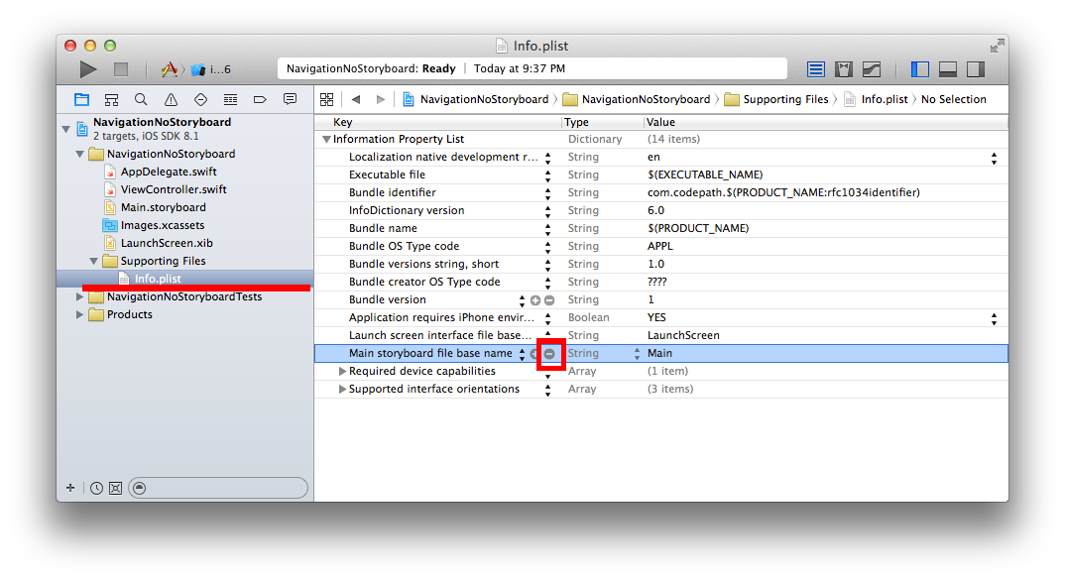Collapse the NavigationNoStoryboard project root
Viewport: 1065px width, 580px height.
pyautogui.click(x=65, y=128)
